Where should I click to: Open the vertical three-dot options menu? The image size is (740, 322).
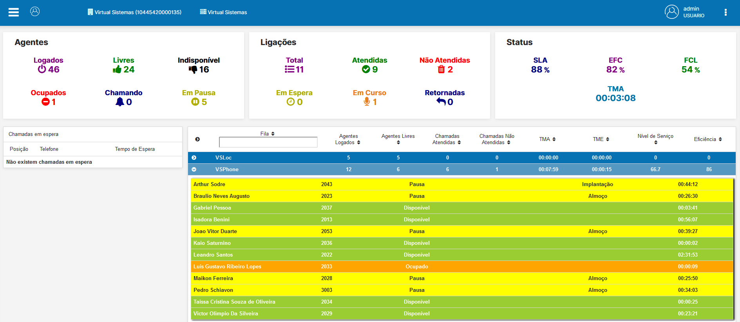tap(726, 12)
